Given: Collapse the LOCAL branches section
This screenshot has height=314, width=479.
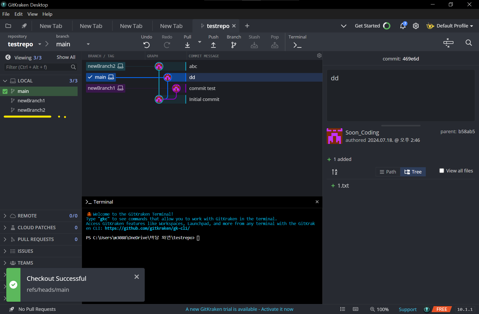Looking at the screenshot, I should 5,81.
